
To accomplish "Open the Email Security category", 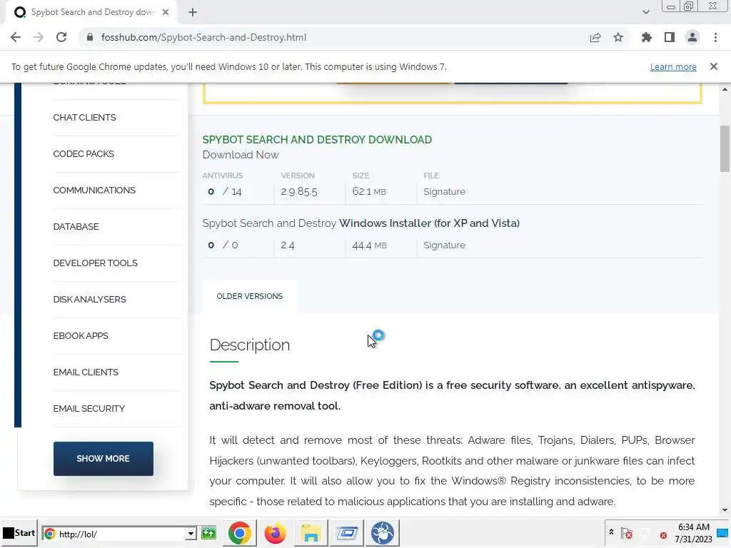I will [x=89, y=408].
